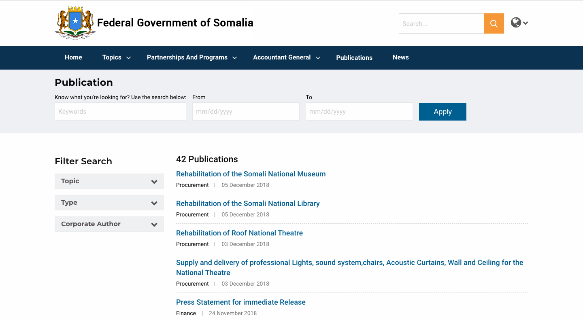
Task: Click the Apply button
Action: 443,112
